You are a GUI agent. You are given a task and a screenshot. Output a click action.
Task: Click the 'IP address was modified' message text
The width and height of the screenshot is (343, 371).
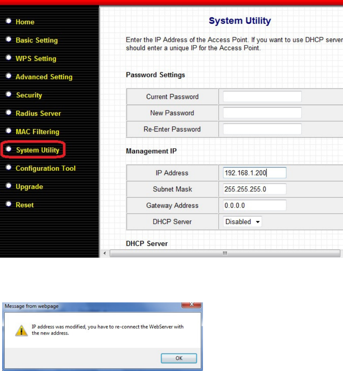[108, 330]
